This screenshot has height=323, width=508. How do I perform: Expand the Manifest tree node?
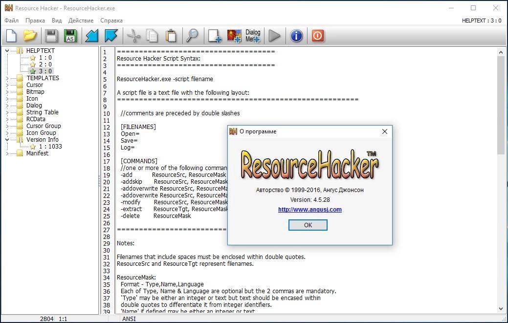[7, 153]
